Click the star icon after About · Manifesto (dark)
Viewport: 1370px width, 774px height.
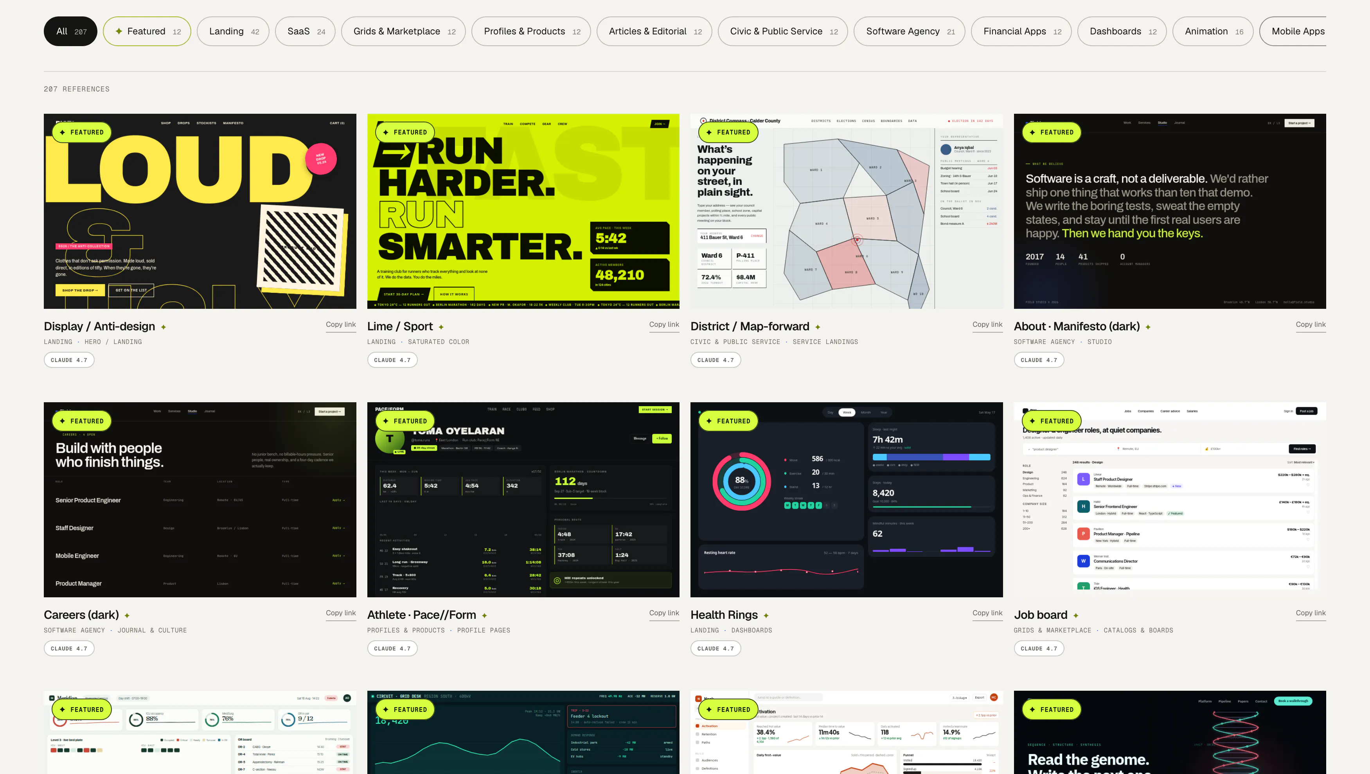[x=1148, y=327]
